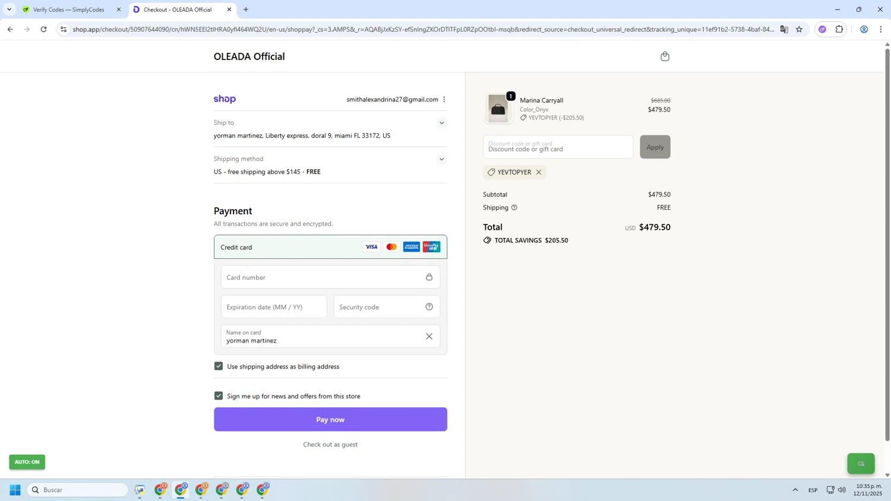Open the purple extension icon in toolbar
The width and height of the screenshot is (891, 501).
[823, 29]
